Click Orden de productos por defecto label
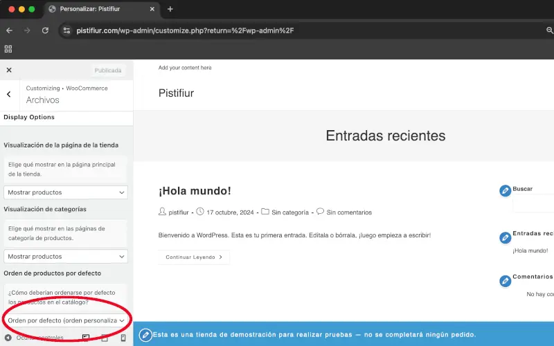554x346 pixels. coord(53,273)
